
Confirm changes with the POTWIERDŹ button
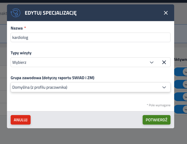coord(157,120)
